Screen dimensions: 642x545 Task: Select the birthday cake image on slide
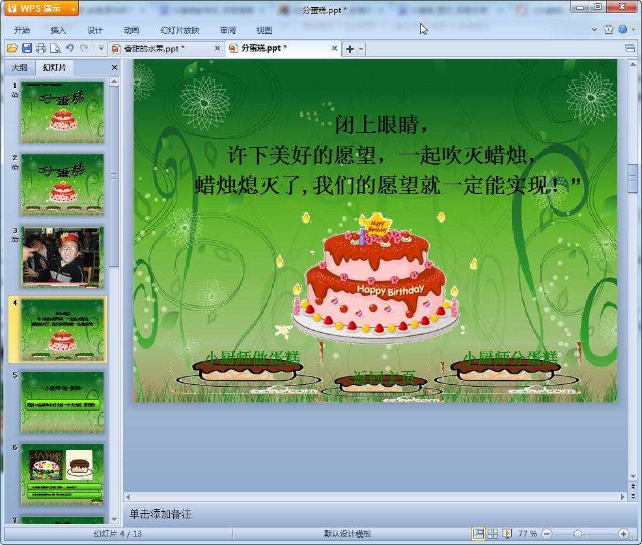[x=376, y=279]
